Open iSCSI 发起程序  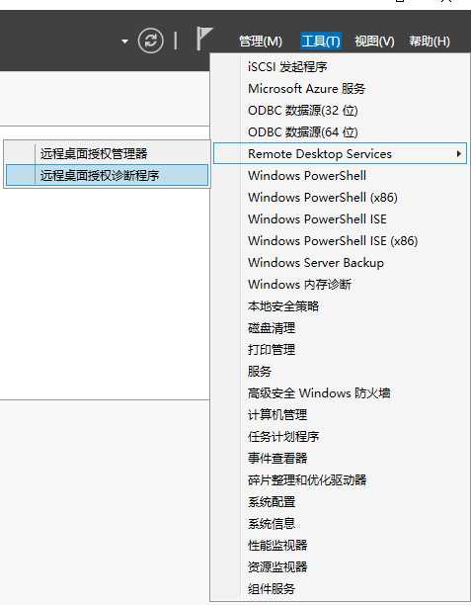click(287, 67)
